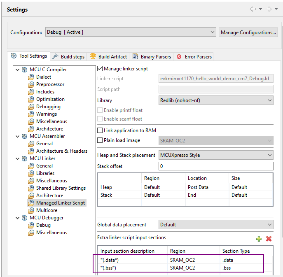Screen dimensions: 283x277
Task: Click the Includes folder icon
Action: tap(31, 92)
